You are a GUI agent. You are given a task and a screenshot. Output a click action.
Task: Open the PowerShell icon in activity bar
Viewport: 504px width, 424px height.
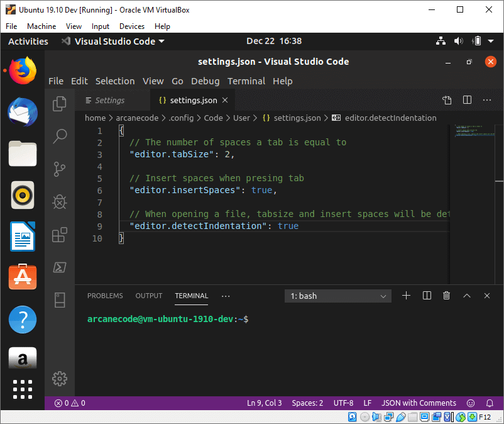tap(60, 267)
